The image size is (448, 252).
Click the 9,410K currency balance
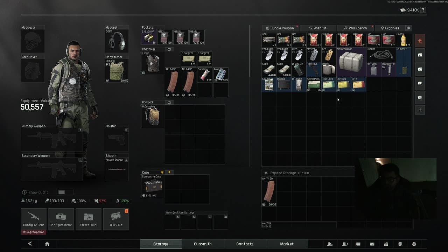coord(409,10)
